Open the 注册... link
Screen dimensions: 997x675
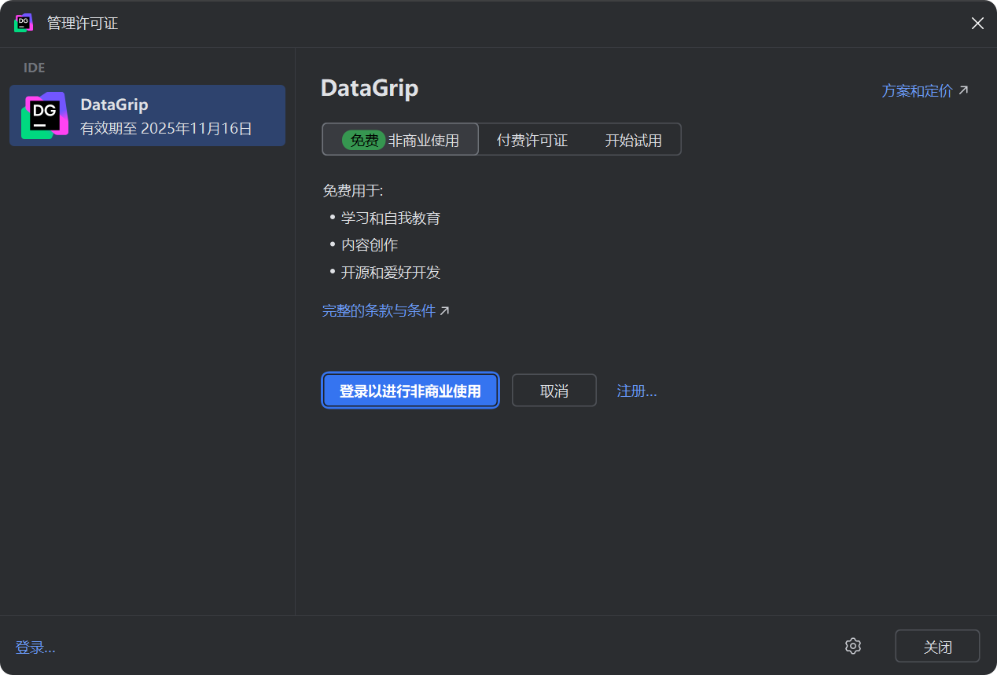tap(637, 391)
